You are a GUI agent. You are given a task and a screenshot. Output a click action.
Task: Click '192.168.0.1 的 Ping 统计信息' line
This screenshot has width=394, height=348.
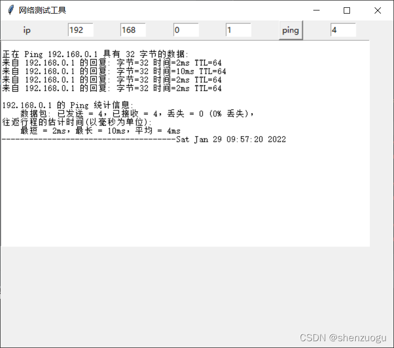point(68,105)
